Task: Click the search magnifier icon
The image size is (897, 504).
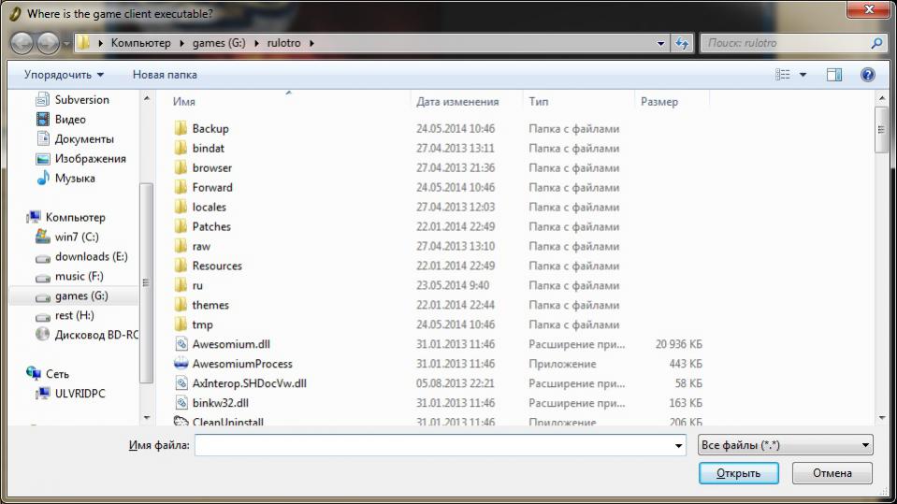Action: click(x=876, y=43)
